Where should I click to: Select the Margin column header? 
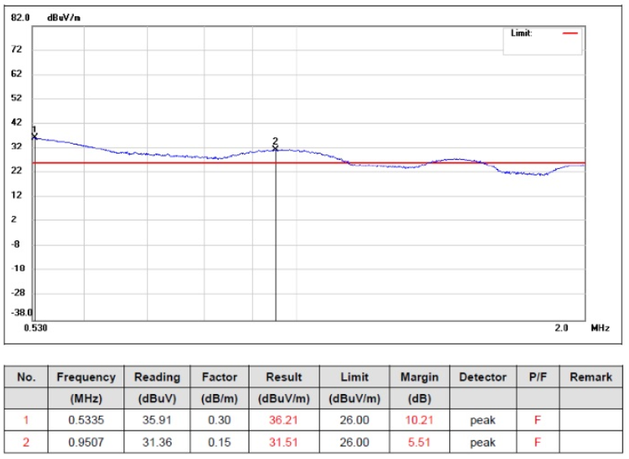click(x=419, y=377)
